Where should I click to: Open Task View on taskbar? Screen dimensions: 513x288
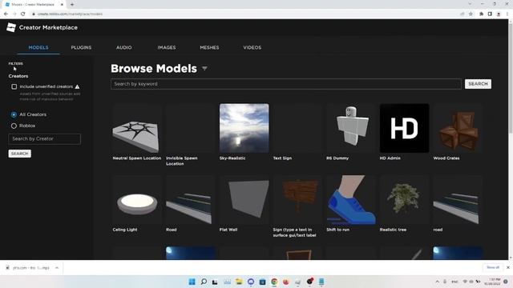tap(215, 282)
